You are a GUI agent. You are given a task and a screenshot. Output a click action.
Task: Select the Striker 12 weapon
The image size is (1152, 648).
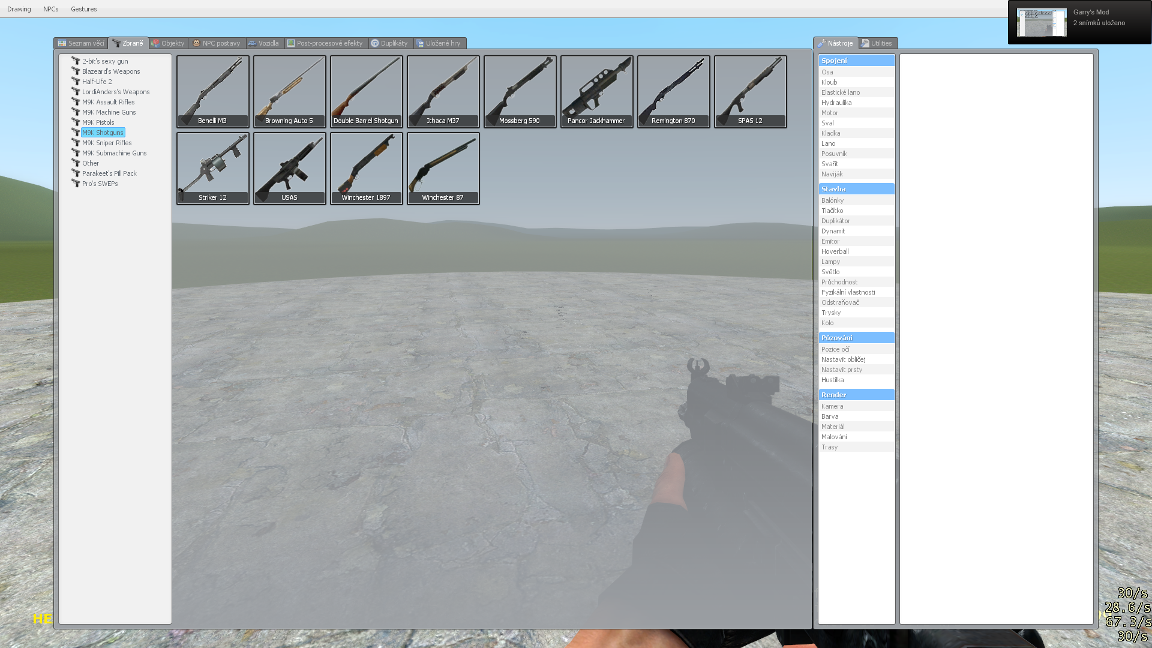pyautogui.click(x=213, y=169)
